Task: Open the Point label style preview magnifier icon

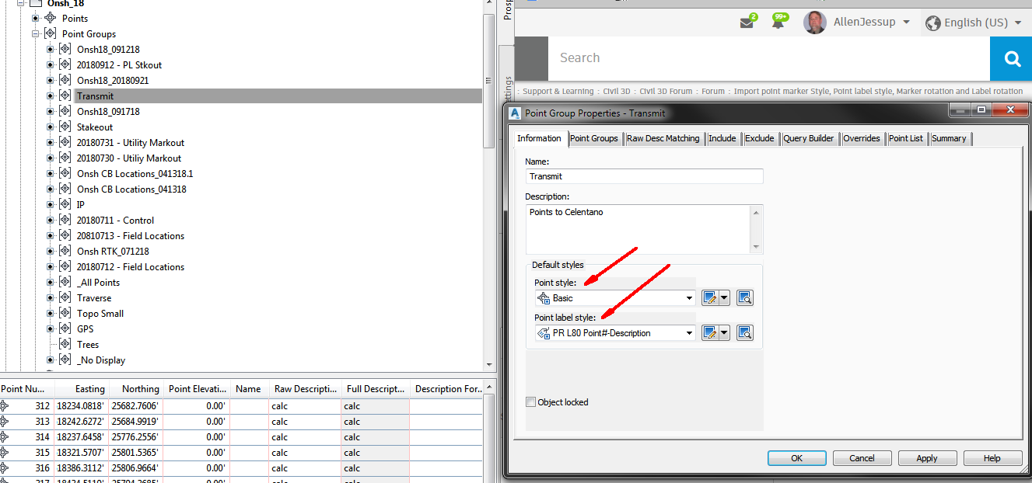Action: tap(744, 332)
